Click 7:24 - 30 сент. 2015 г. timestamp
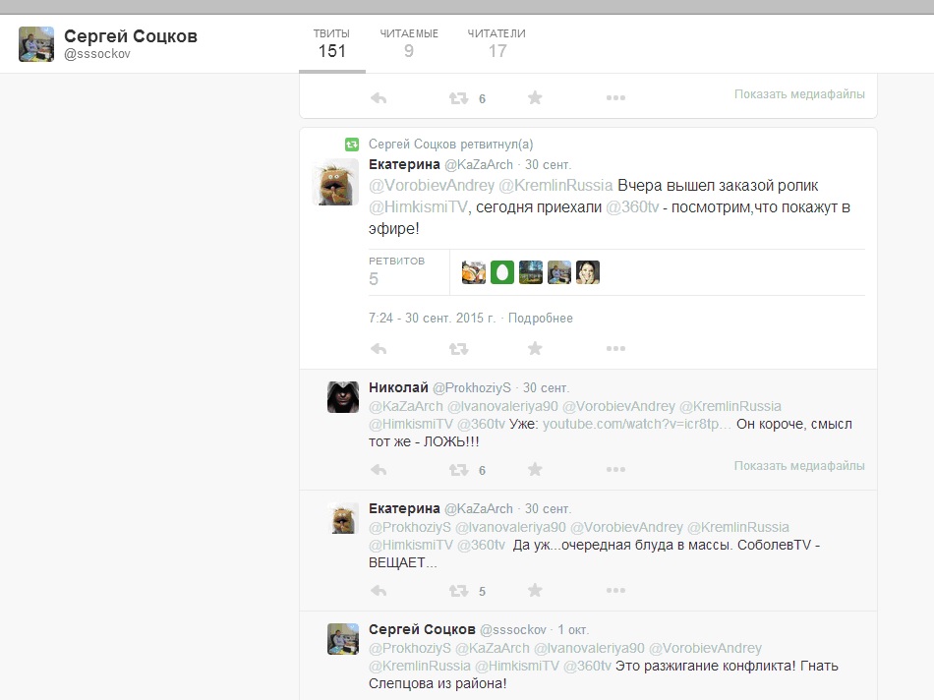The height and width of the screenshot is (700, 934). tap(432, 319)
